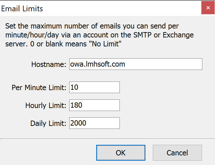The width and height of the screenshot is (215, 165).
Task: Dismiss dialog using the Cancel button
Action: tap(177, 153)
